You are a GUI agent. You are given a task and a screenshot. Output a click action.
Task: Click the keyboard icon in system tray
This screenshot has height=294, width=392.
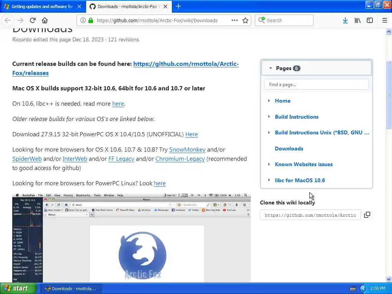click(x=353, y=289)
